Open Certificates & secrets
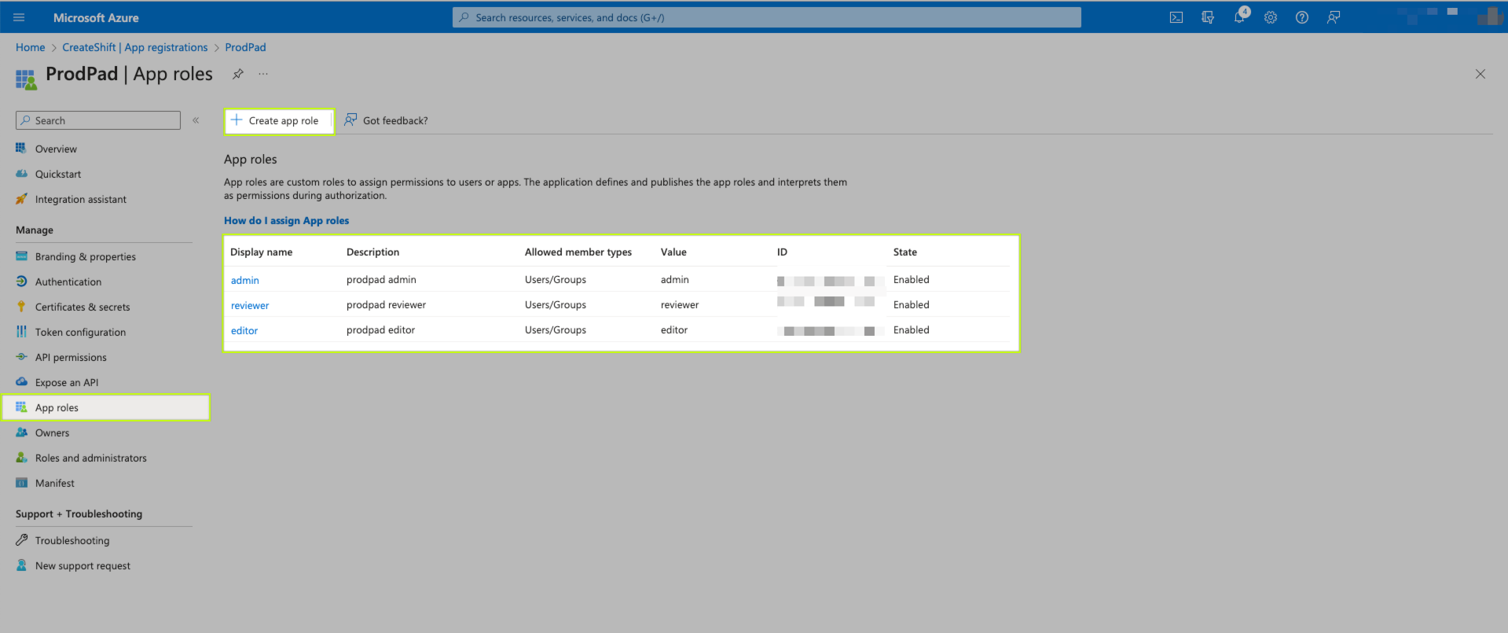The image size is (1508, 633). pyautogui.click(x=83, y=307)
